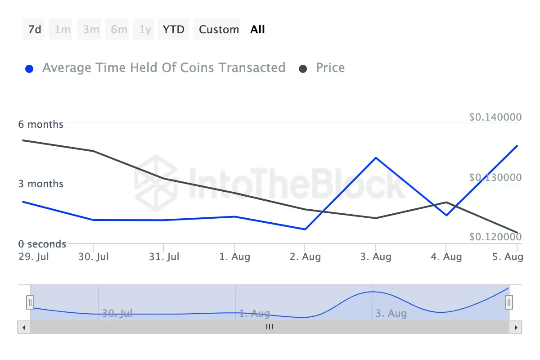The height and width of the screenshot is (360, 540).
Task: Click the horizontal scrollbar thumb grip
Action: (x=270, y=327)
